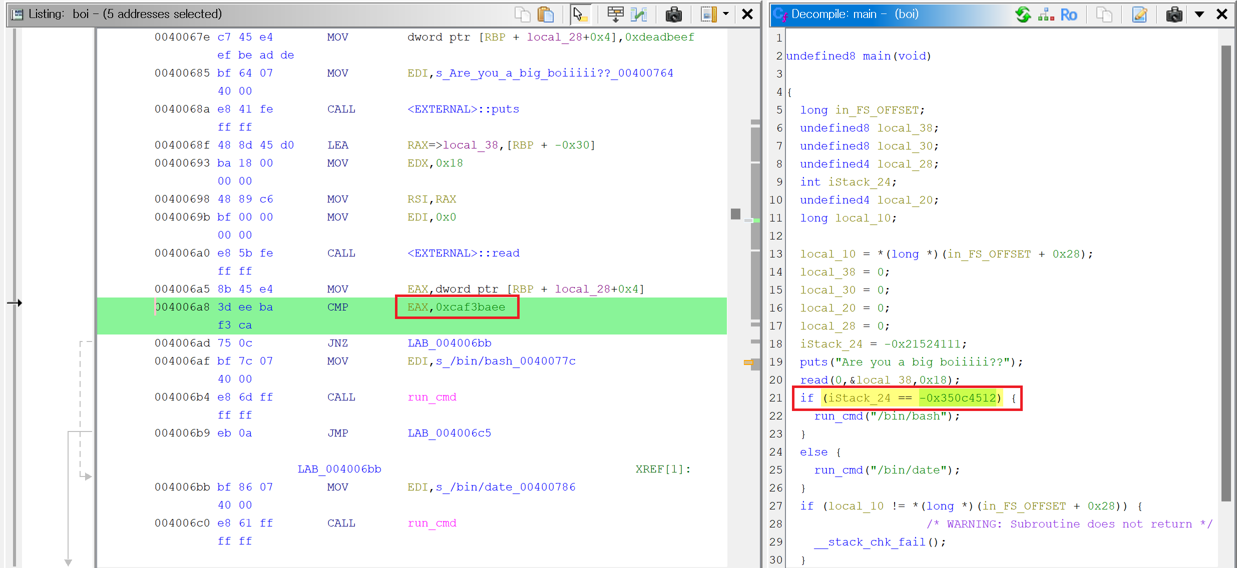Click the AST control flow graph icon

coord(1046,14)
